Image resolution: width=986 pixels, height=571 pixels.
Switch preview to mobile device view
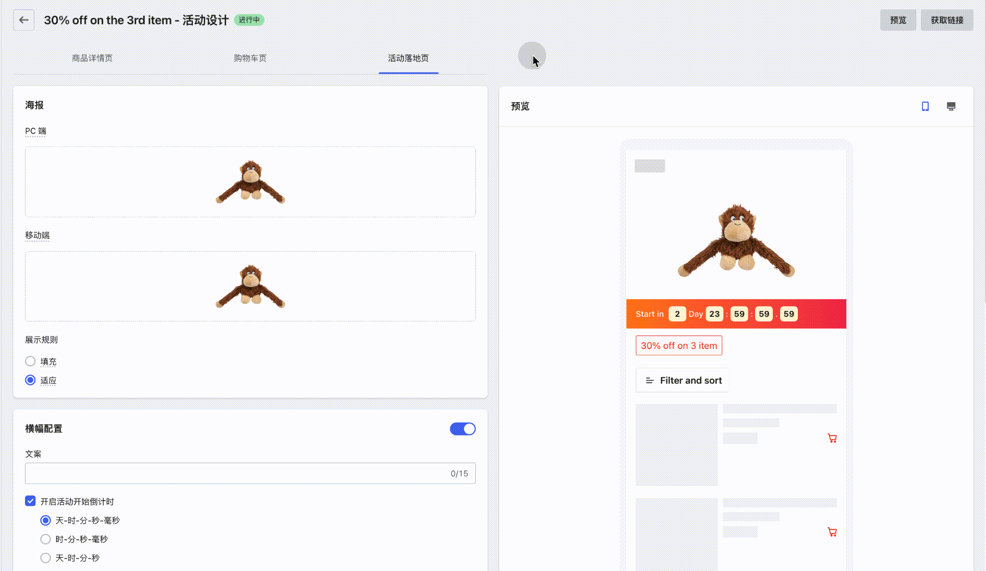925,106
